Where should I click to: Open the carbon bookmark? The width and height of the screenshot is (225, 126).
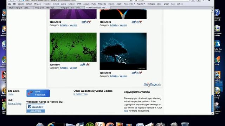(180, 4)
